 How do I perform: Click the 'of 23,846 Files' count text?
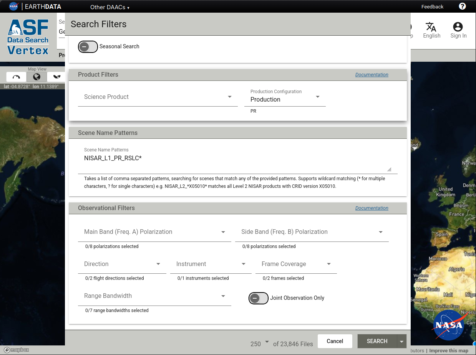(293, 344)
